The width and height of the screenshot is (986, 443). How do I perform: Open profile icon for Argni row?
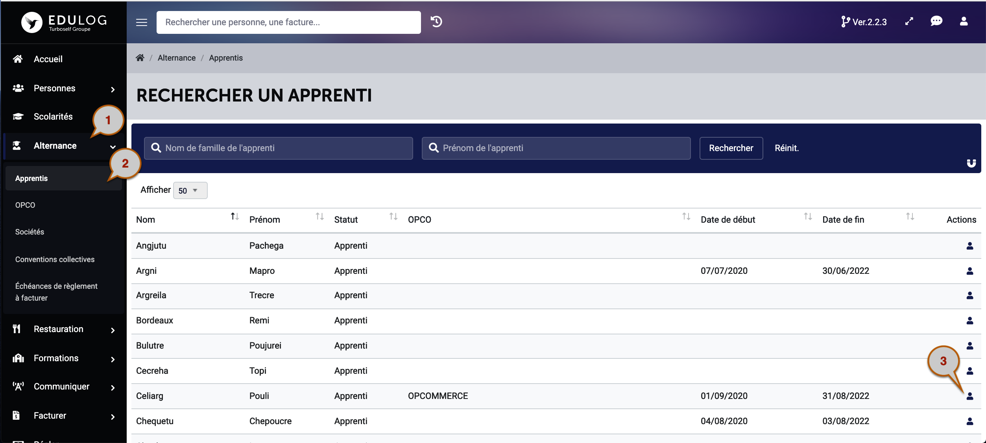pyautogui.click(x=970, y=271)
